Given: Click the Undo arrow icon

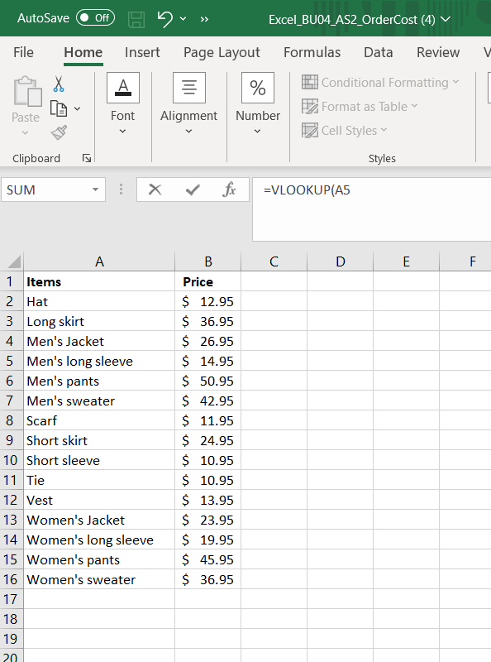Looking at the screenshot, I should click(x=164, y=19).
